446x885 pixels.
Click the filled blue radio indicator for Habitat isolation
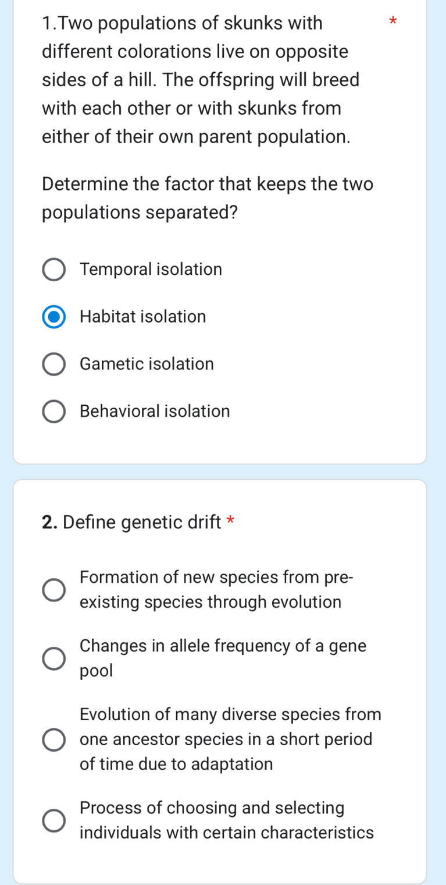coord(53,316)
